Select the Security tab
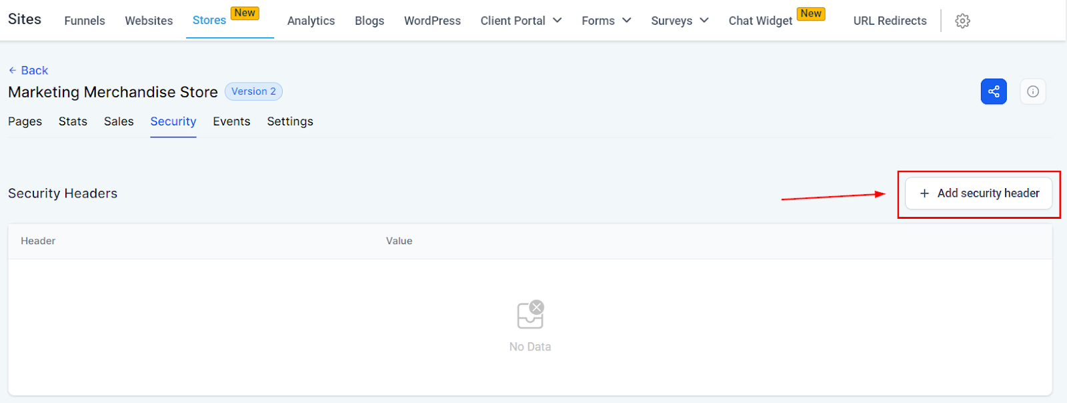Viewport: 1067px width, 403px height. tap(173, 121)
